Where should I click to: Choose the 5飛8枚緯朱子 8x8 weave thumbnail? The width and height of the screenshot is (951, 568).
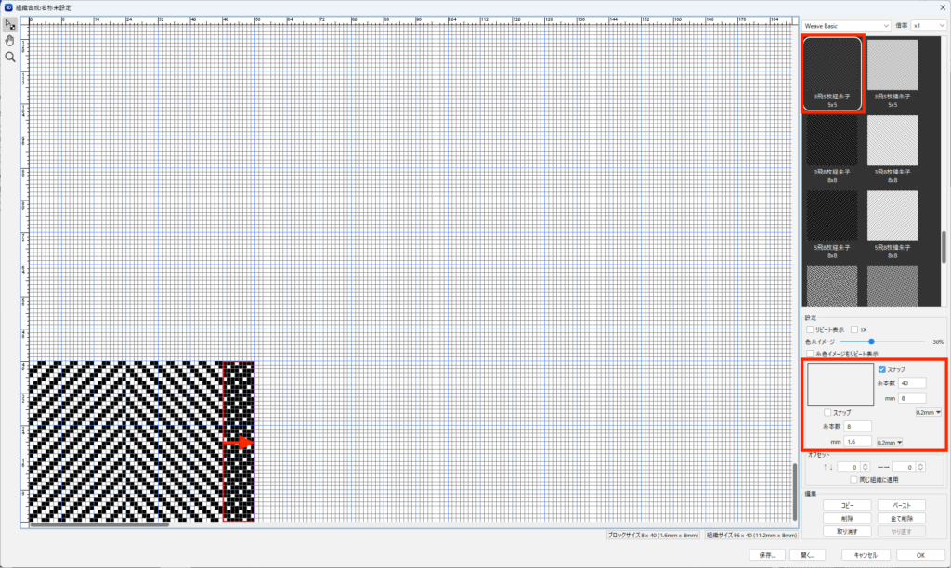(892, 225)
